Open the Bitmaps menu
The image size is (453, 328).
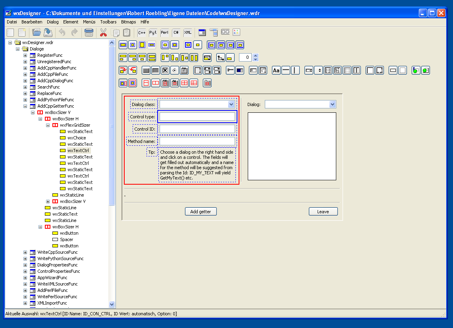pyautogui.click(x=129, y=22)
